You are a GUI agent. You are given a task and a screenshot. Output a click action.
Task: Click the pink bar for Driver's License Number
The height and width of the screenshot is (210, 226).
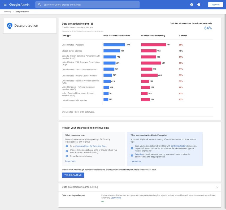point(149,75)
